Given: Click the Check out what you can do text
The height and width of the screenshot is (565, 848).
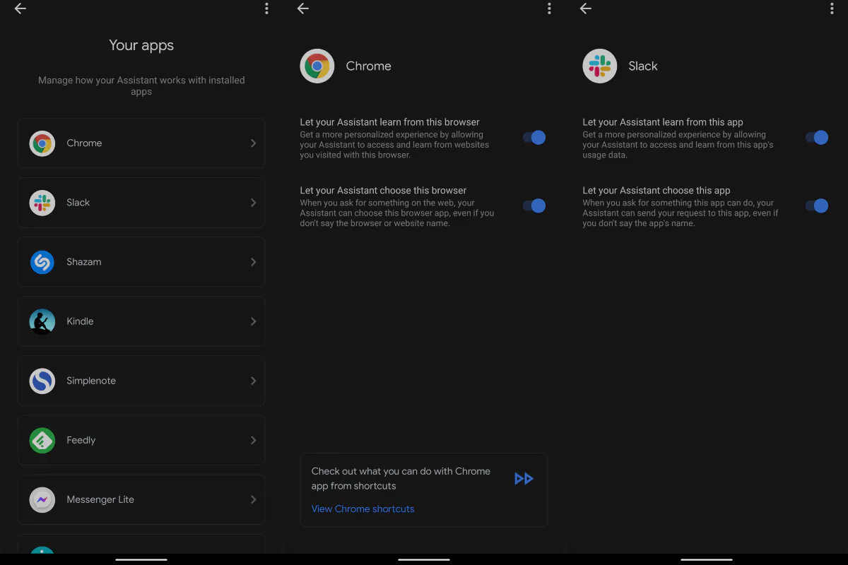Looking at the screenshot, I should (401, 479).
